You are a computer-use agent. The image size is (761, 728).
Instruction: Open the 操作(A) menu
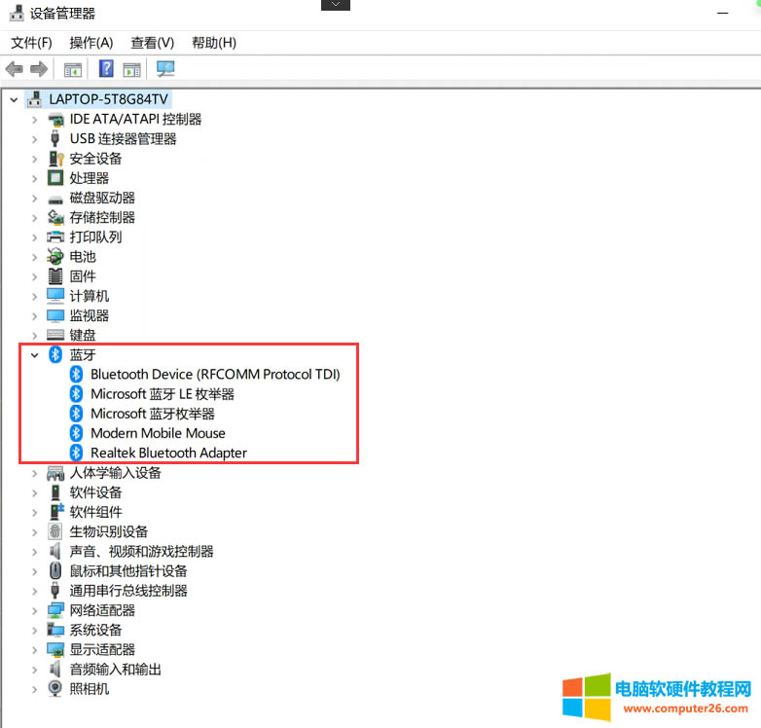(x=91, y=43)
